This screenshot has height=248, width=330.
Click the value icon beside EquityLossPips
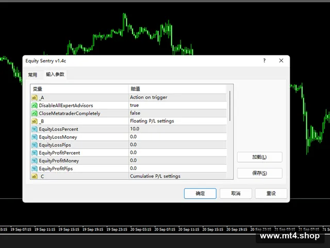[x=35, y=145]
